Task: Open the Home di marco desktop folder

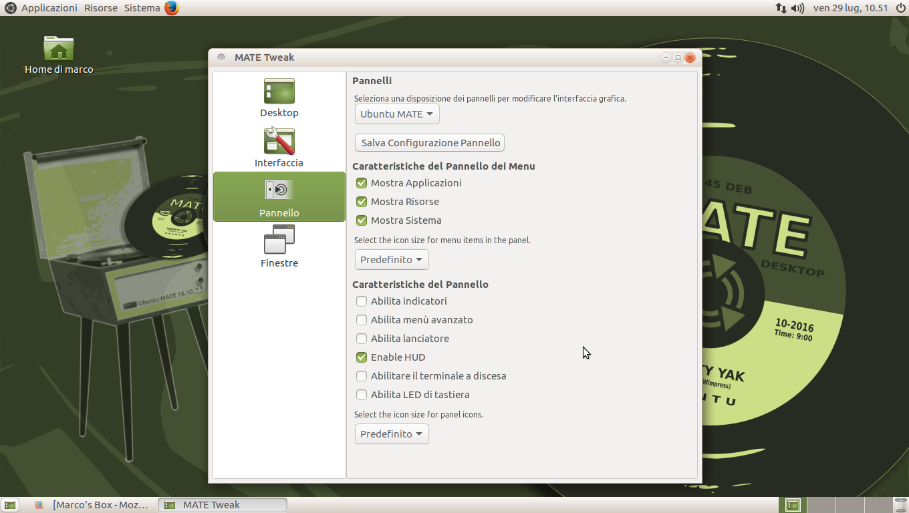Action: pos(59,55)
